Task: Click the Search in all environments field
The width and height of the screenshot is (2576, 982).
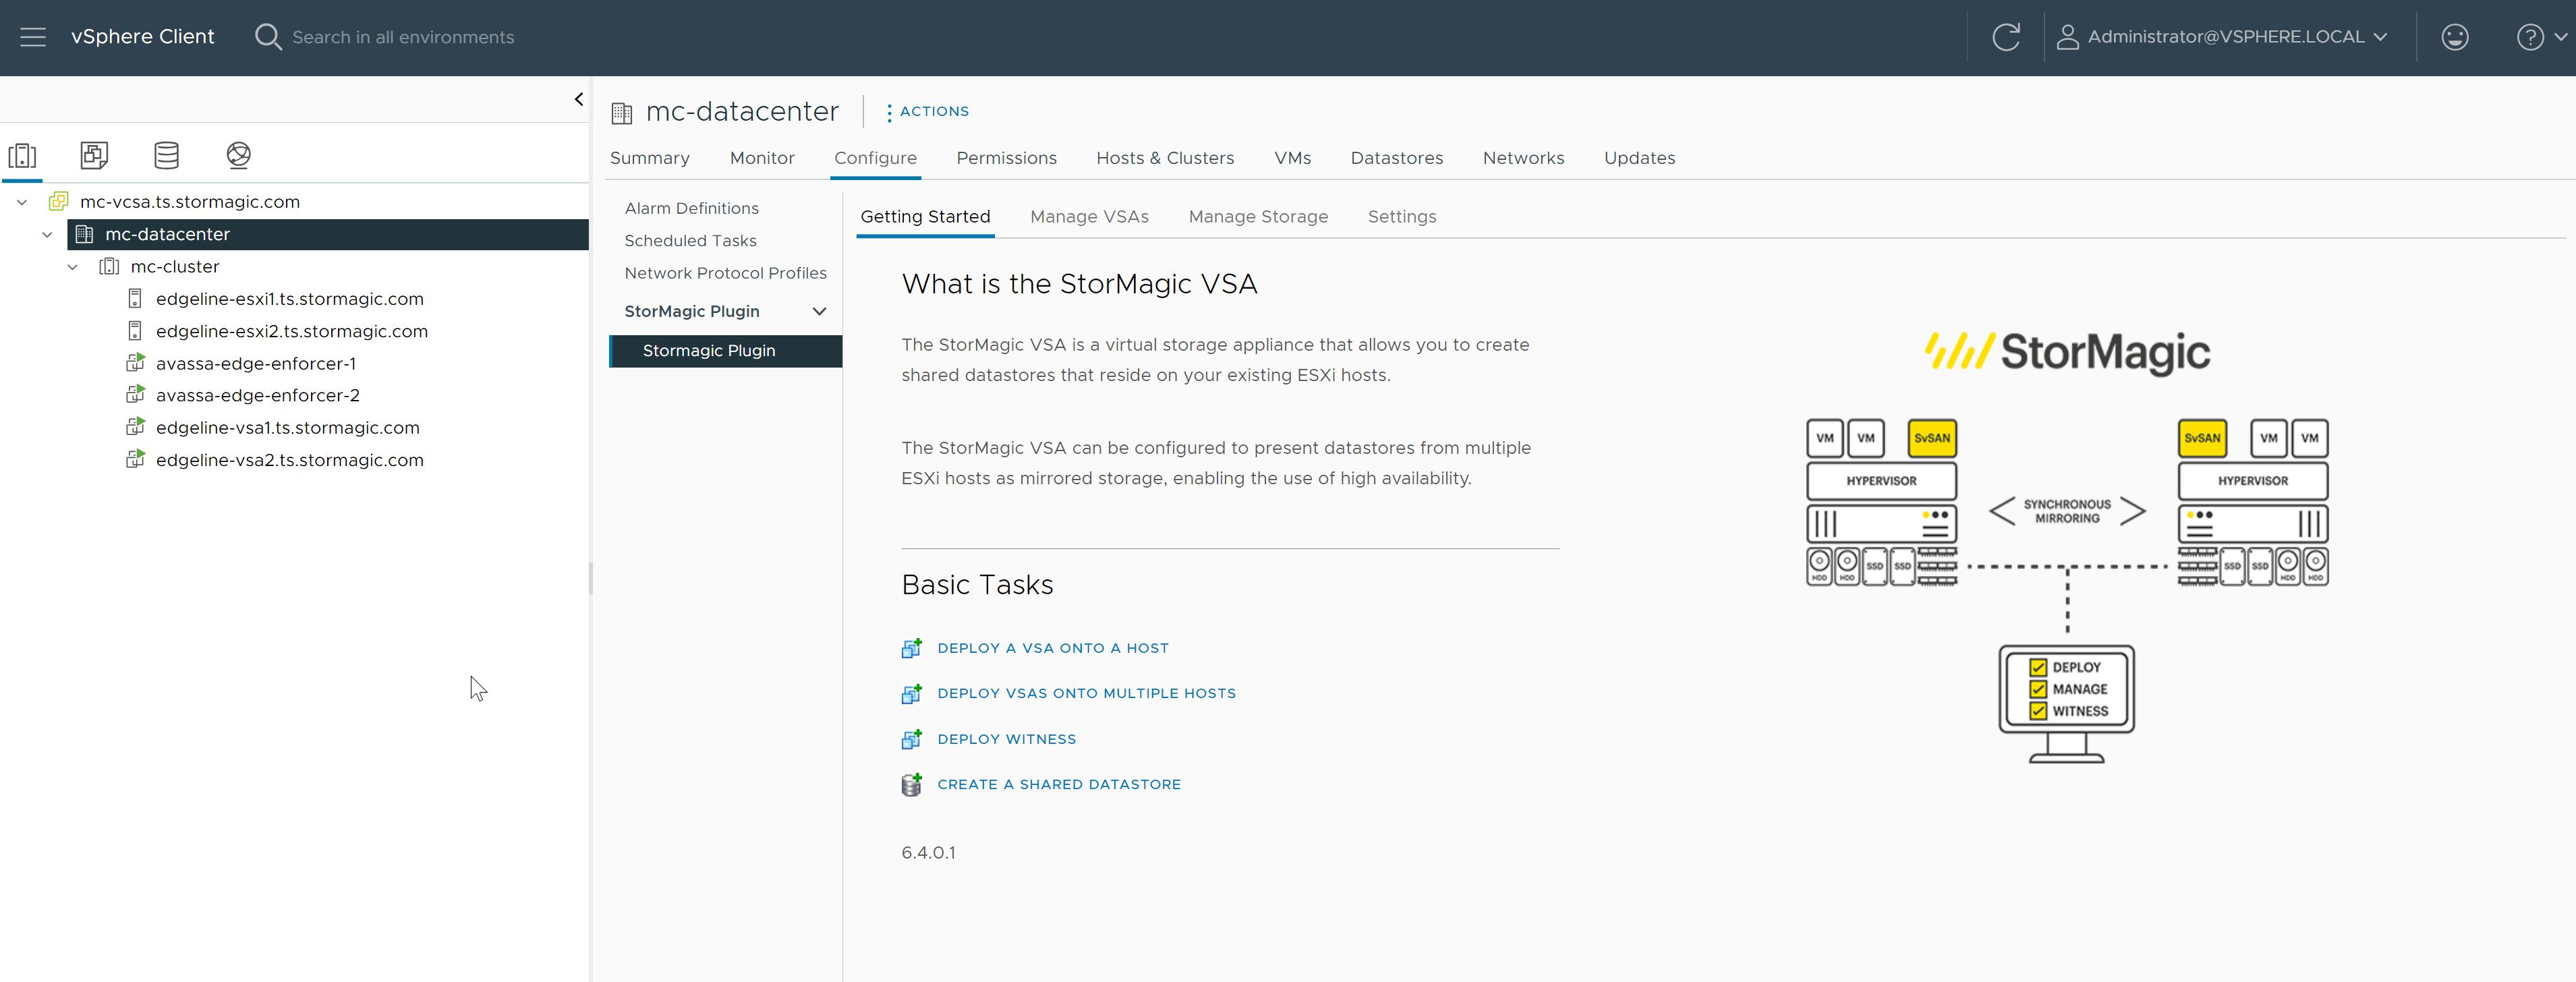Action: [403, 37]
